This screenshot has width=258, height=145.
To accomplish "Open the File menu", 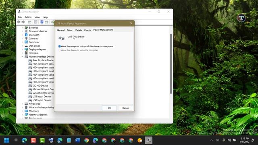I will tap(20, 17).
